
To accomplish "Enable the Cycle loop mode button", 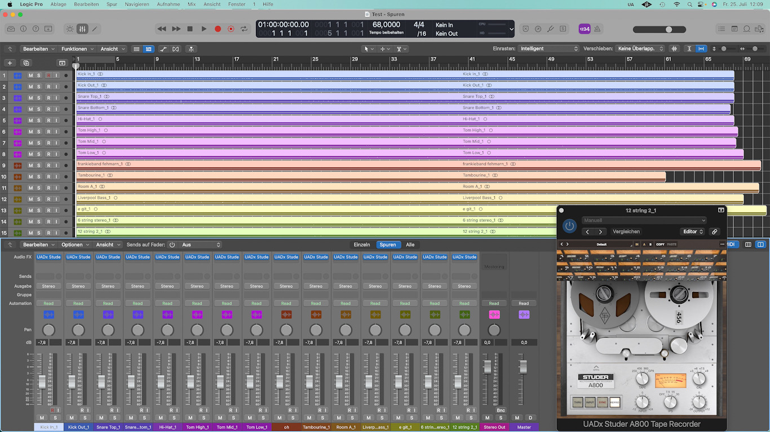I will pyautogui.click(x=244, y=29).
